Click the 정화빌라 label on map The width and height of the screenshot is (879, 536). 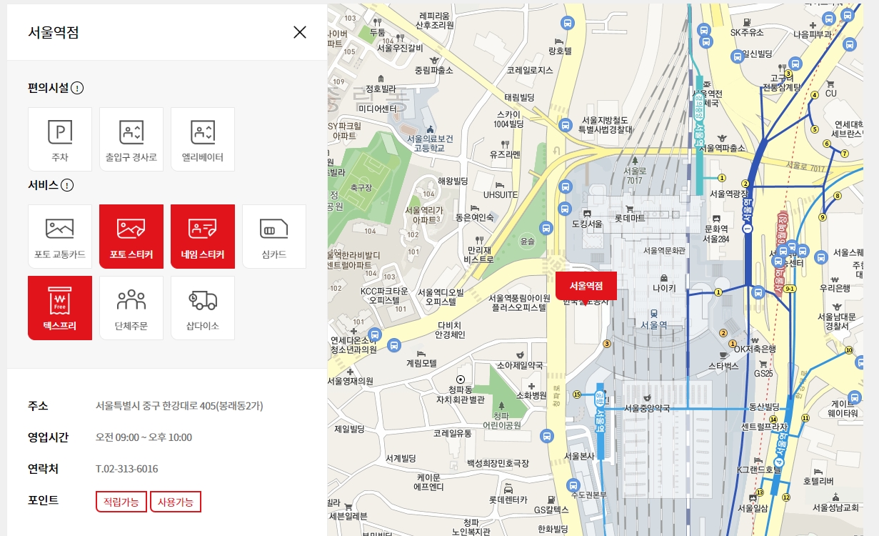coord(381,89)
